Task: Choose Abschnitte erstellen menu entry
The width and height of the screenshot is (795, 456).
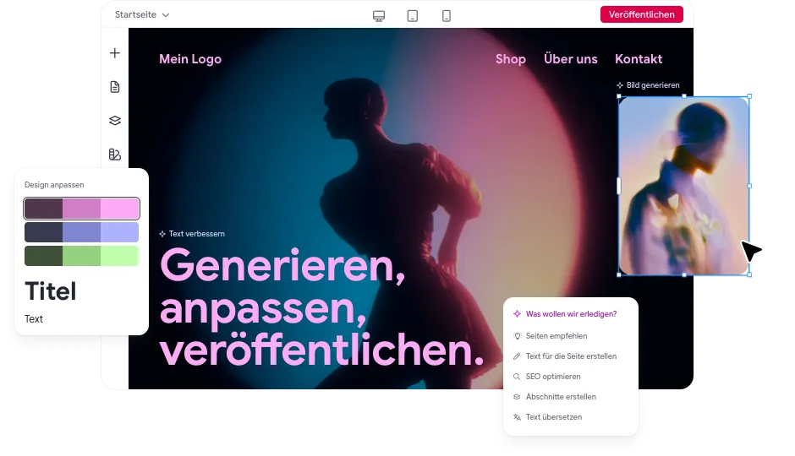Action: coord(561,397)
